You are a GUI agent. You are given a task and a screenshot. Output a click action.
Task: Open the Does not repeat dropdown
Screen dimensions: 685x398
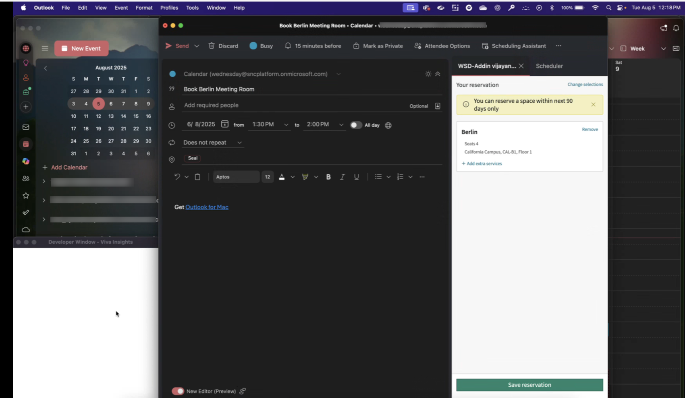[x=212, y=143]
